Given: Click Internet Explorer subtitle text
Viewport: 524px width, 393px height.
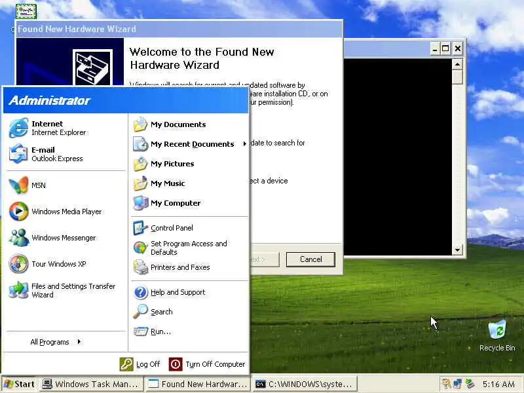Looking at the screenshot, I should (x=59, y=133).
